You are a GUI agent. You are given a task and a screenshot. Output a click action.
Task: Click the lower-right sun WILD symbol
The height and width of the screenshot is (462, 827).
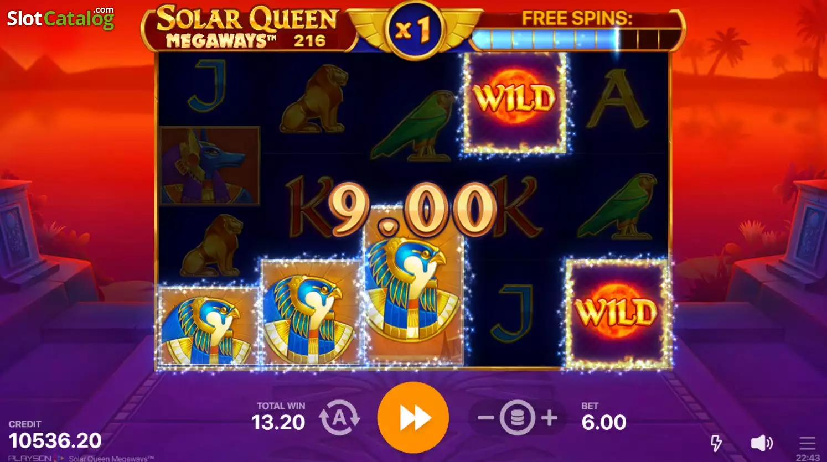click(616, 312)
